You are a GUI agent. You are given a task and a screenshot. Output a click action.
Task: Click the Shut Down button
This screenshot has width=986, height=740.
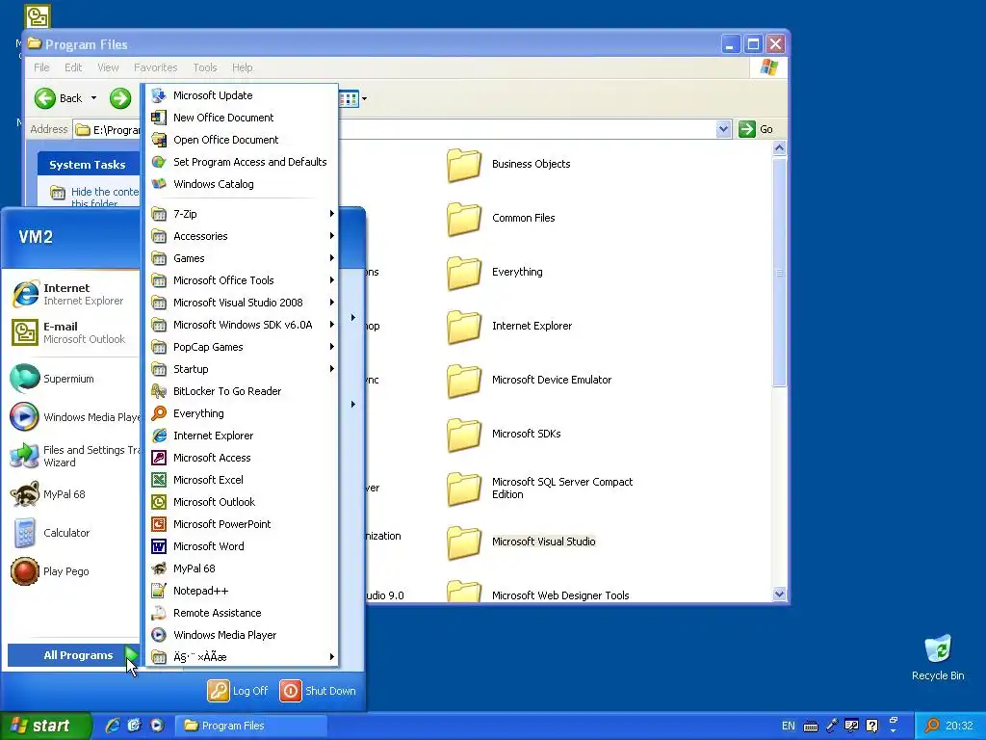pos(318,690)
